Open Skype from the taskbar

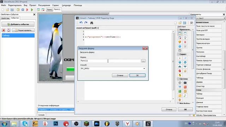[25, 124]
